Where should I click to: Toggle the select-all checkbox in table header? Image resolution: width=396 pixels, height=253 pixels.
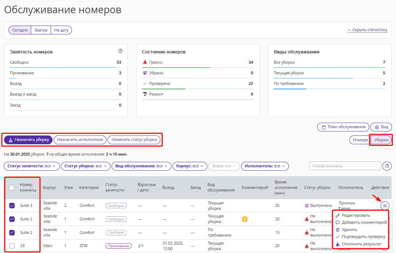tap(12, 187)
